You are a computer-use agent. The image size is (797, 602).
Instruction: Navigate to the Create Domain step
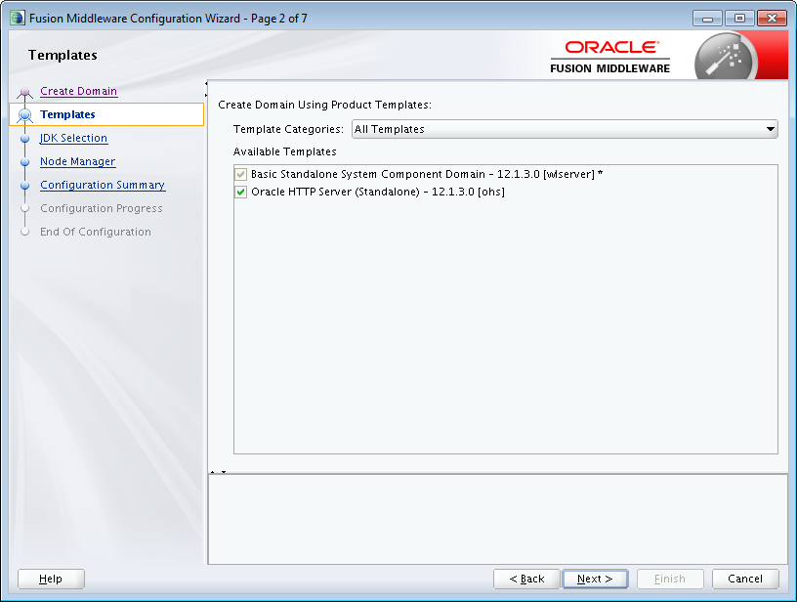(x=78, y=91)
